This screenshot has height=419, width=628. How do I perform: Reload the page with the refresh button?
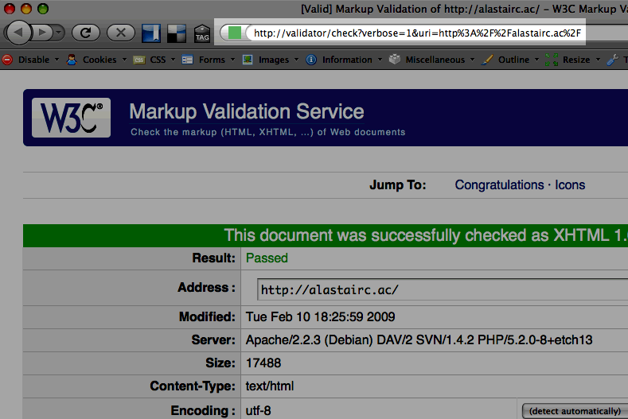[x=86, y=33]
